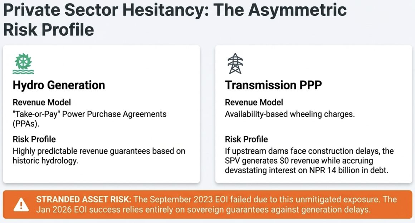
Task: Select 'Revenue Model' label under Hydro Generation
Action: click(41, 103)
